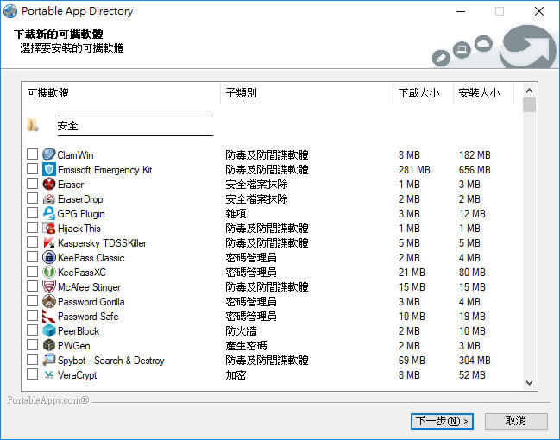Click the Password Safe icon
Viewport: 560px width, 440px height.
coord(49,316)
